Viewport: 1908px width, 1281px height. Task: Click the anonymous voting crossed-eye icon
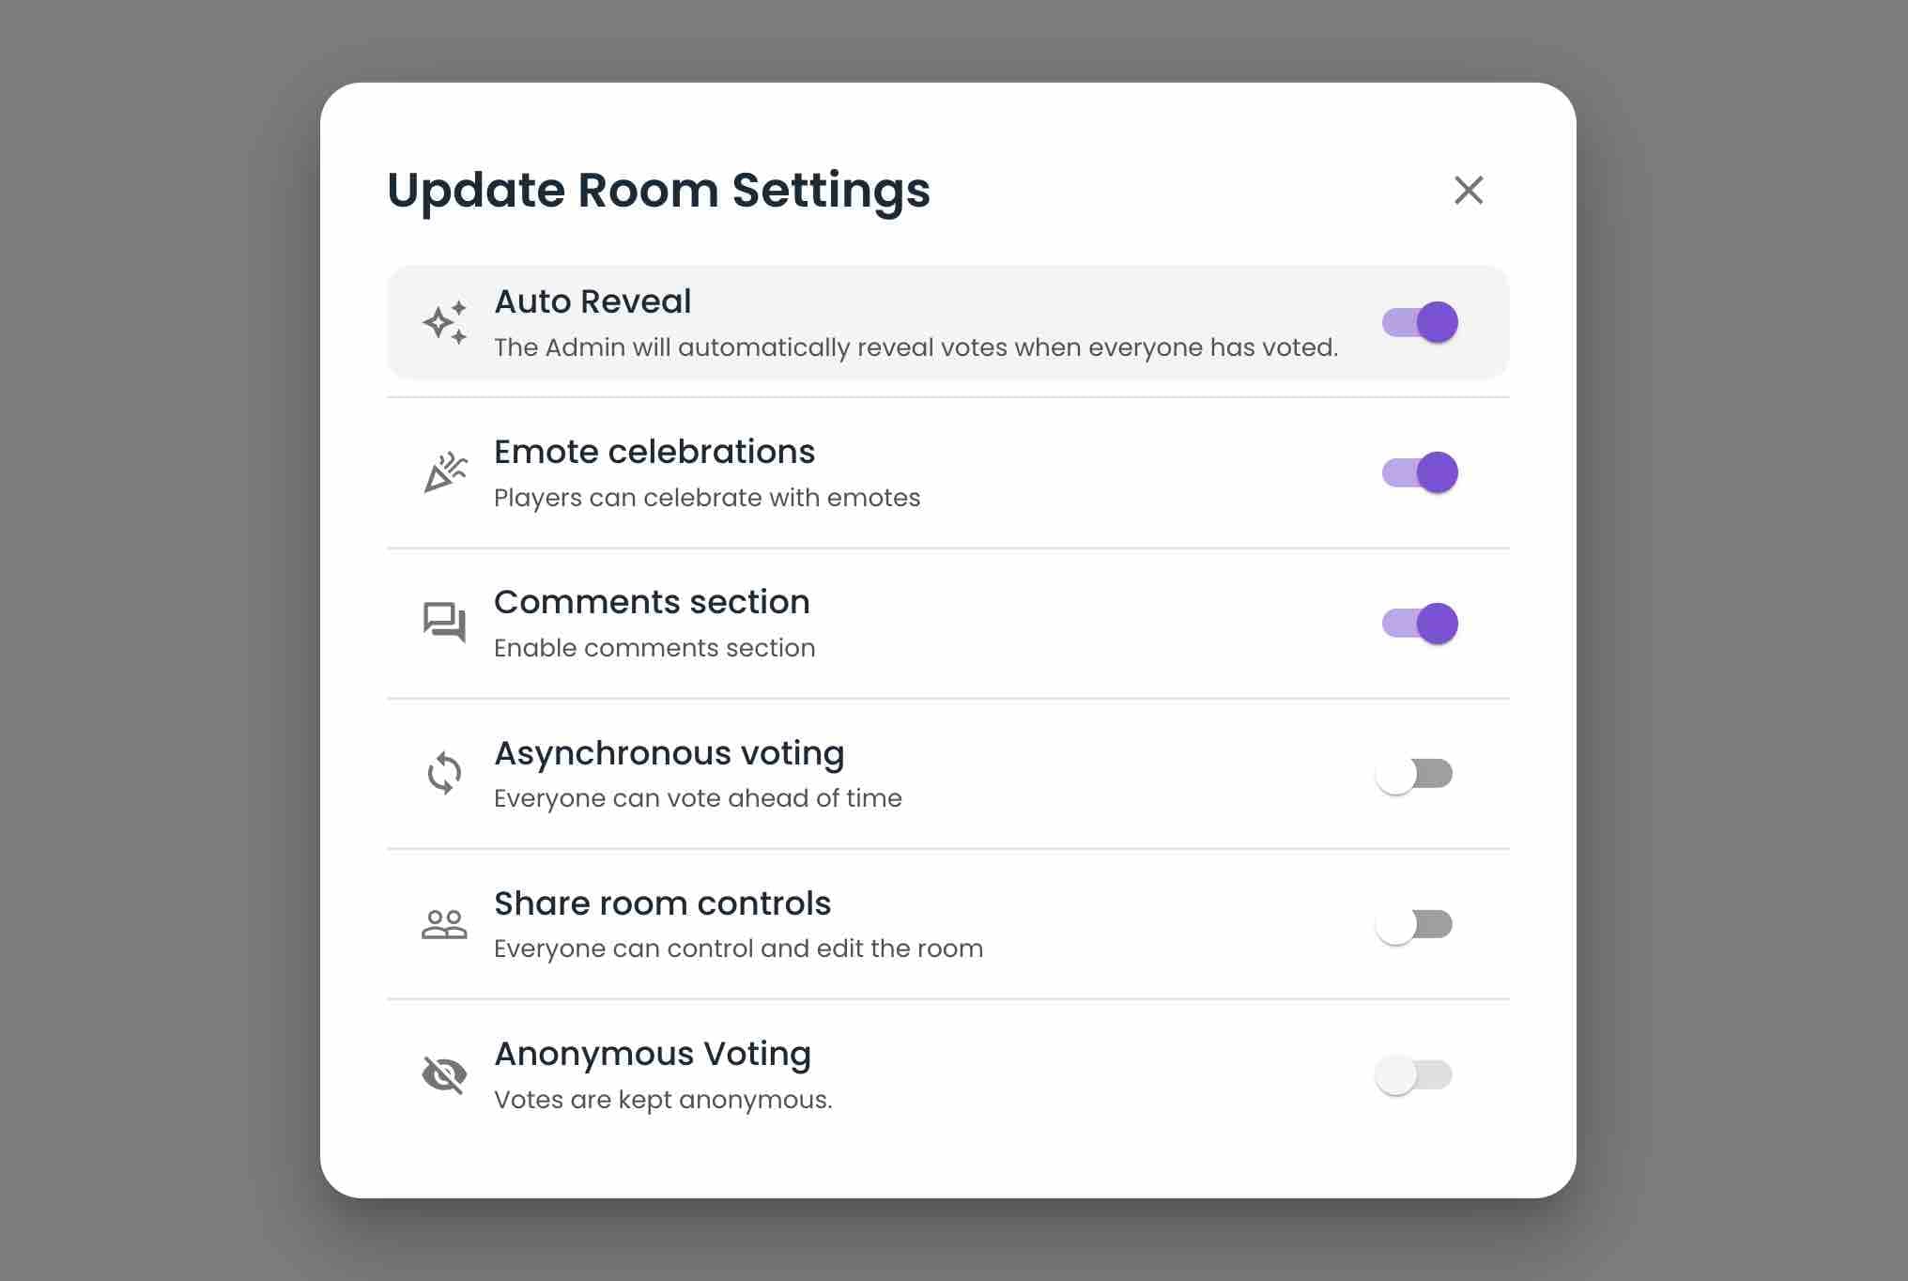pyautogui.click(x=445, y=1074)
